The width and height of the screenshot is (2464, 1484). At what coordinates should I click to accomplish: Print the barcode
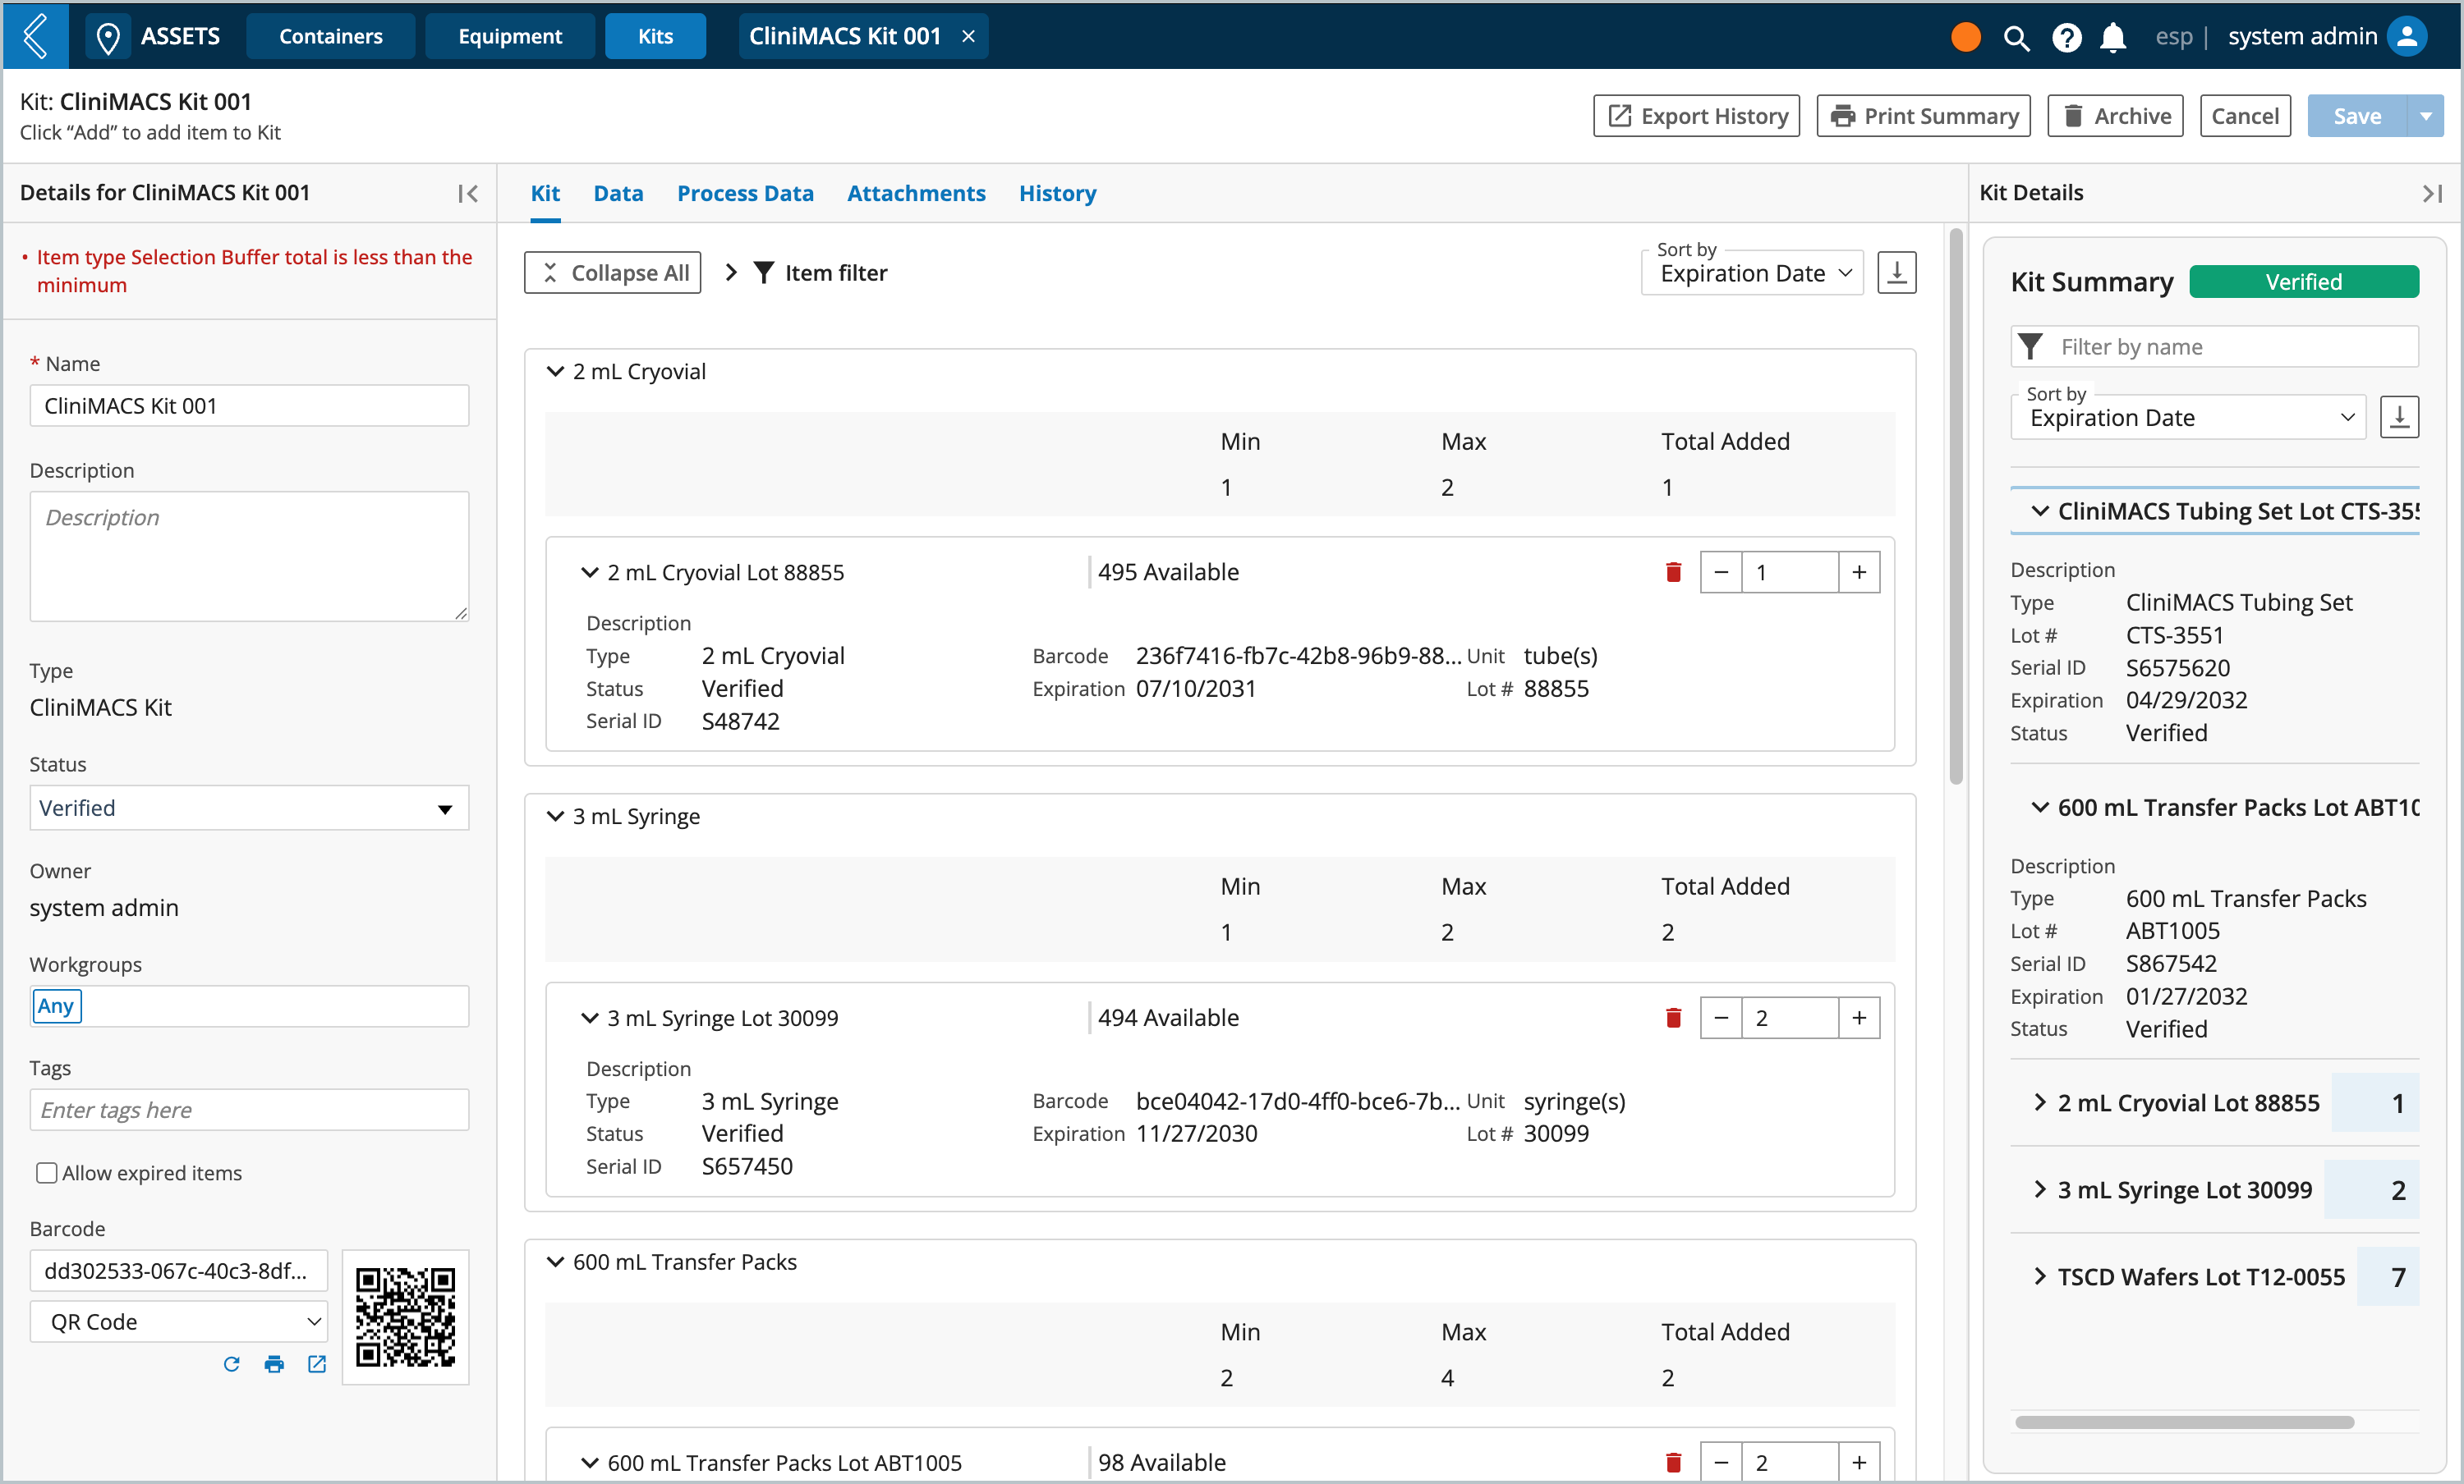pos(274,1365)
